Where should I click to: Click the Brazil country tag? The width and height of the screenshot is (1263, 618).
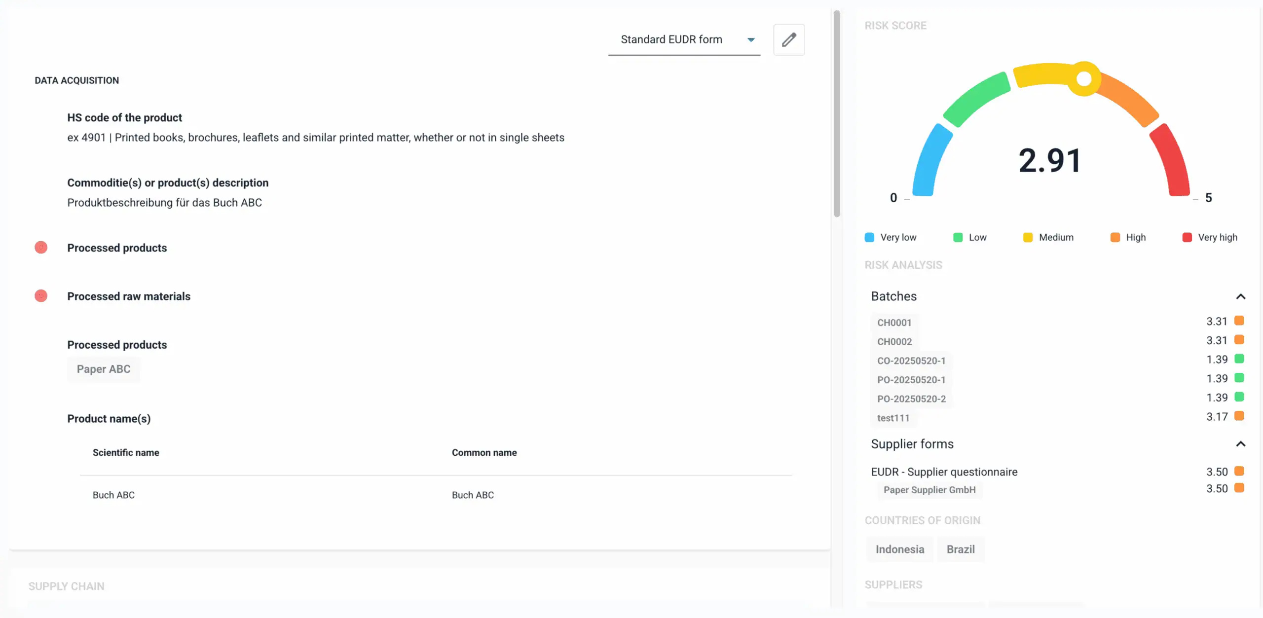pyautogui.click(x=960, y=549)
